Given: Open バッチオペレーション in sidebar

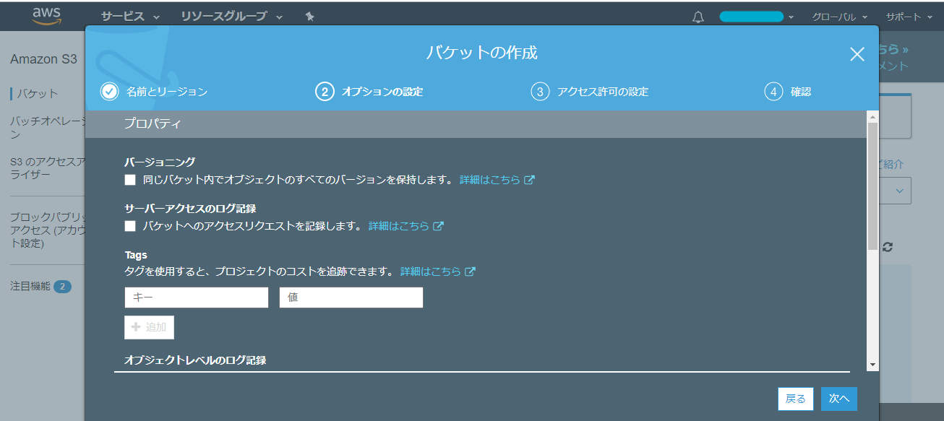Looking at the screenshot, I should click(48, 128).
